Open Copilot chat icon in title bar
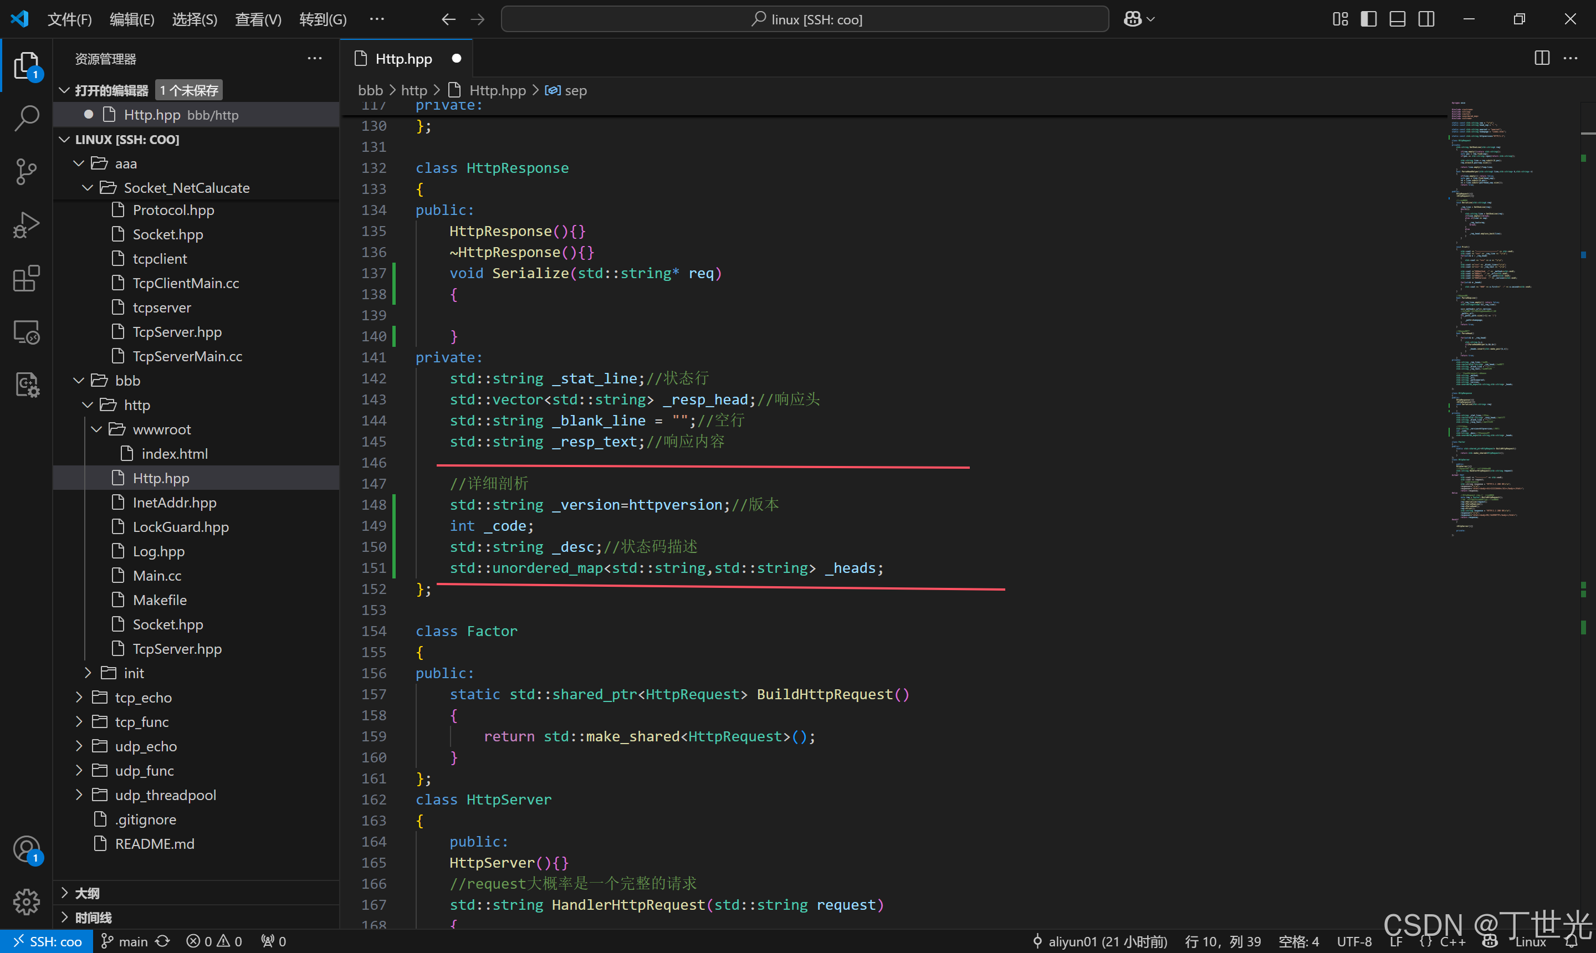The height and width of the screenshot is (953, 1596). (1132, 19)
